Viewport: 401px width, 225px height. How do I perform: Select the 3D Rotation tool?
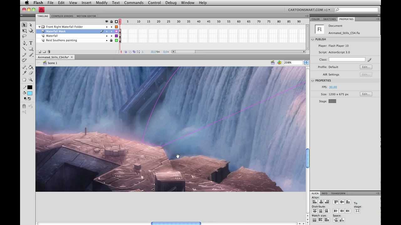coord(31,30)
